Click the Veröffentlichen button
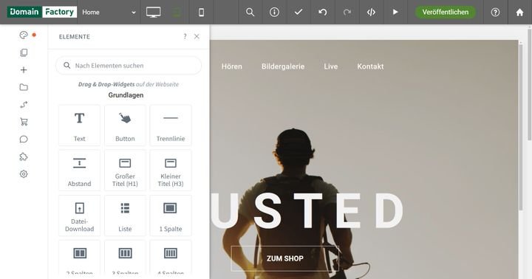 click(x=445, y=13)
